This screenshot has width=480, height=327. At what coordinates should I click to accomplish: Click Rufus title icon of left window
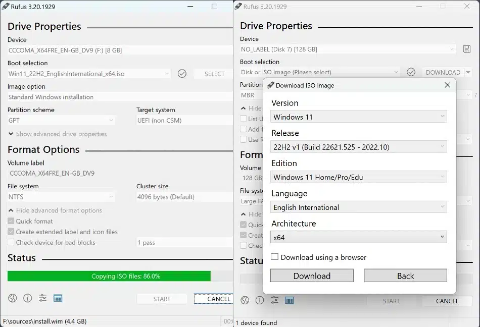pyautogui.click(x=5, y=7)
